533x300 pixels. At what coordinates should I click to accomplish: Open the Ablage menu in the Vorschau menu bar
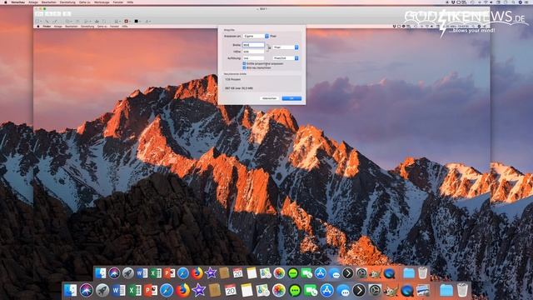(x=33, y=2)
